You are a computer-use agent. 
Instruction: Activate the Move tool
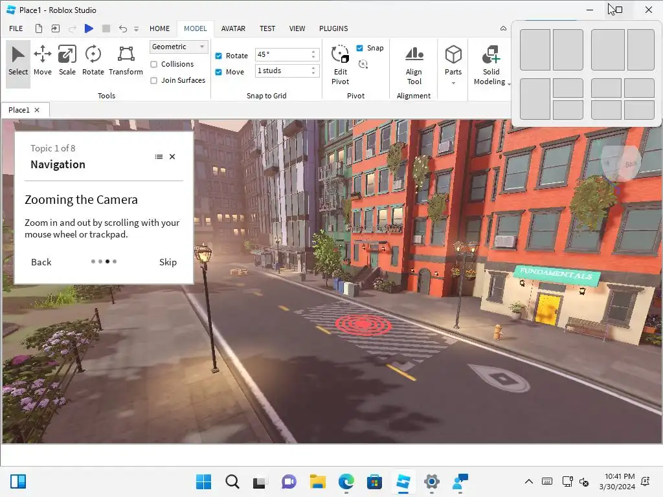[x=43, y=60]
